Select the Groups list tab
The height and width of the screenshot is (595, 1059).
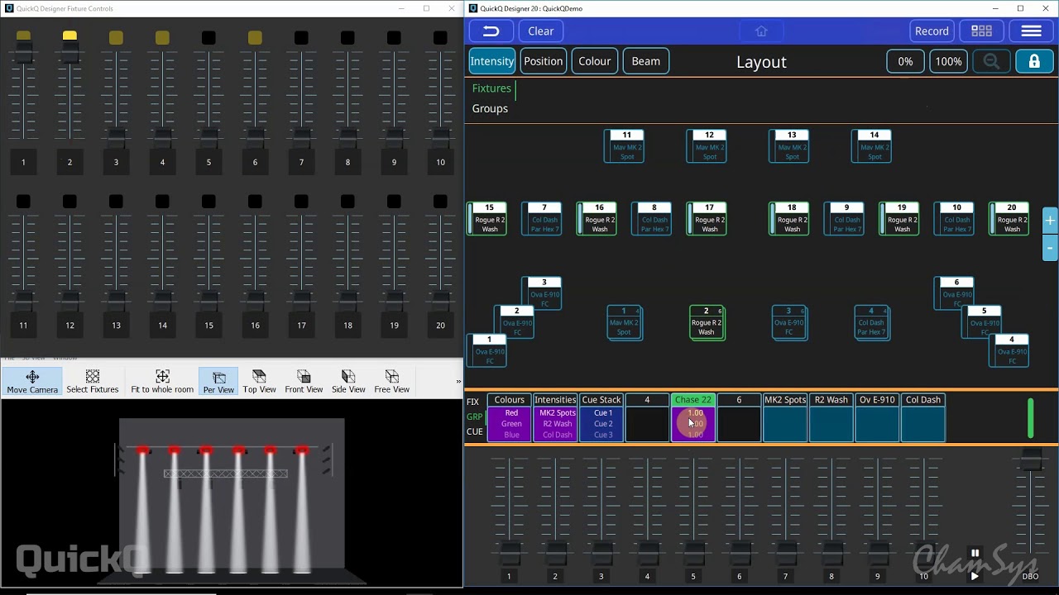(x=490, y=108)
